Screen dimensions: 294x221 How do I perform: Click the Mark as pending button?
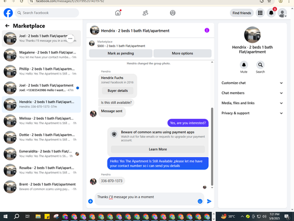pyautogui.click(x=121, y=53)
